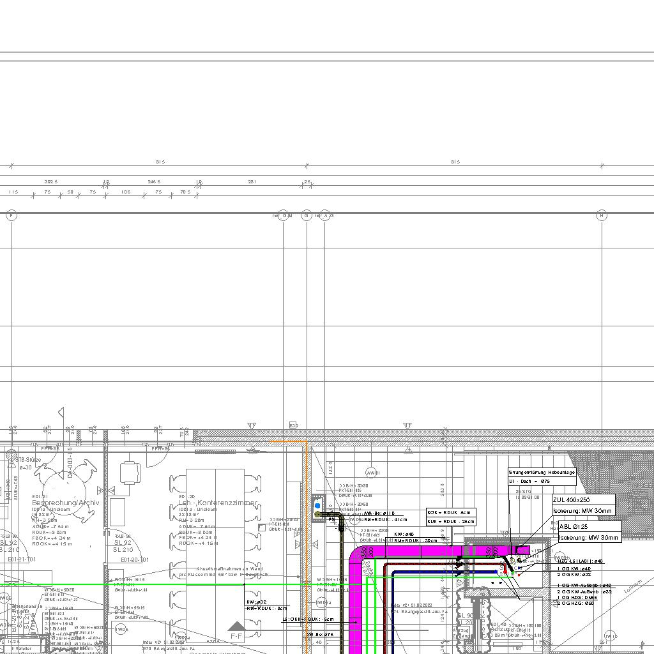654x654 pixels.
Task: Select the 'RM=RDUK: -30cm' annotation
Action: click(416, 540)
